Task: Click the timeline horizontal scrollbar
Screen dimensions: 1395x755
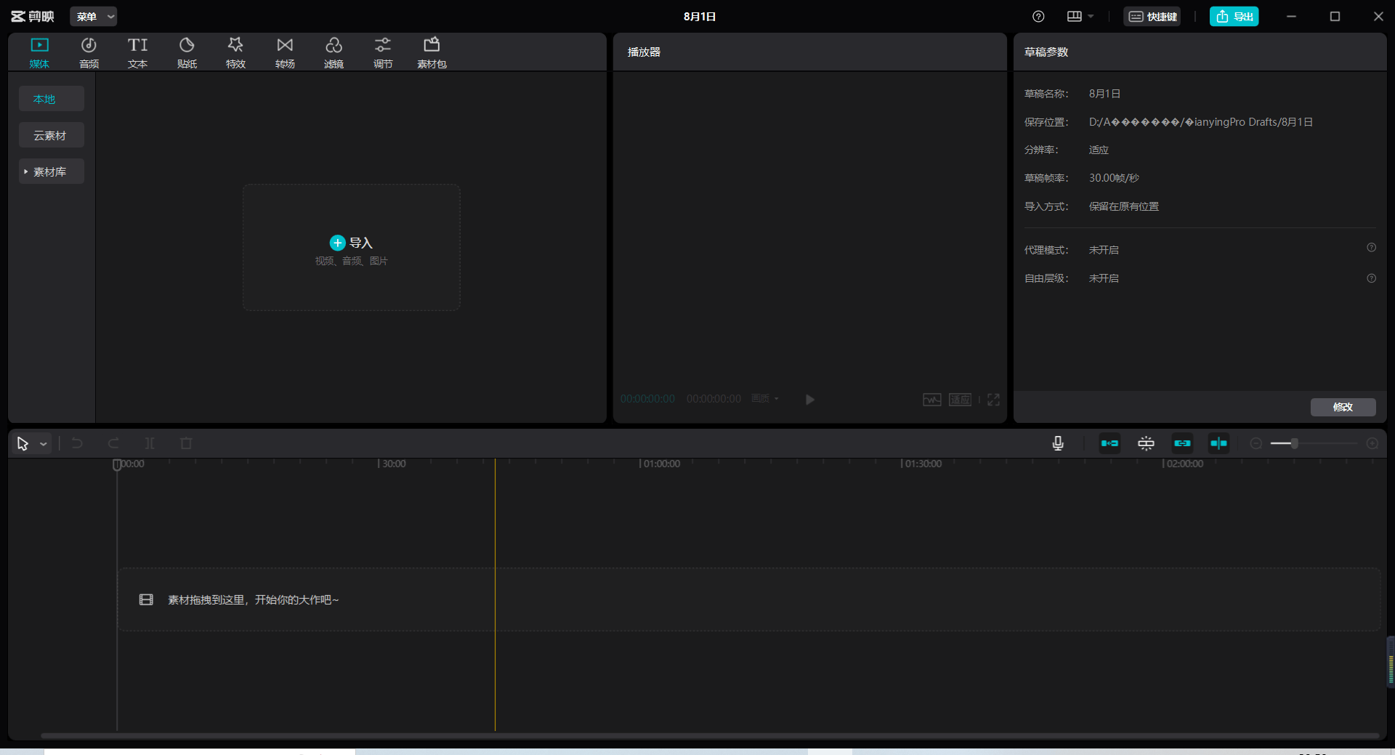Action: coord(709,735)
